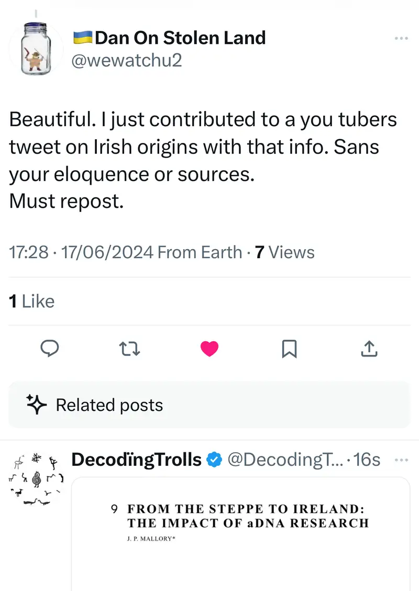This screenshot has height=591, width=419.
Task: Open the DecodingTrolls account name
Action: point(136,460)
